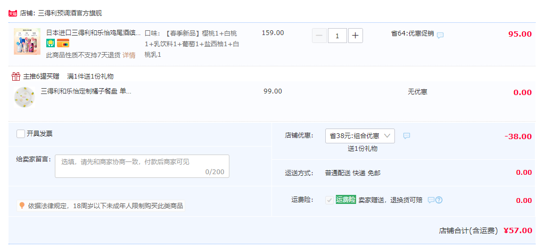Click the -38.00 discount amount
This screenshot has height=248, width=544.
[518, 136]
